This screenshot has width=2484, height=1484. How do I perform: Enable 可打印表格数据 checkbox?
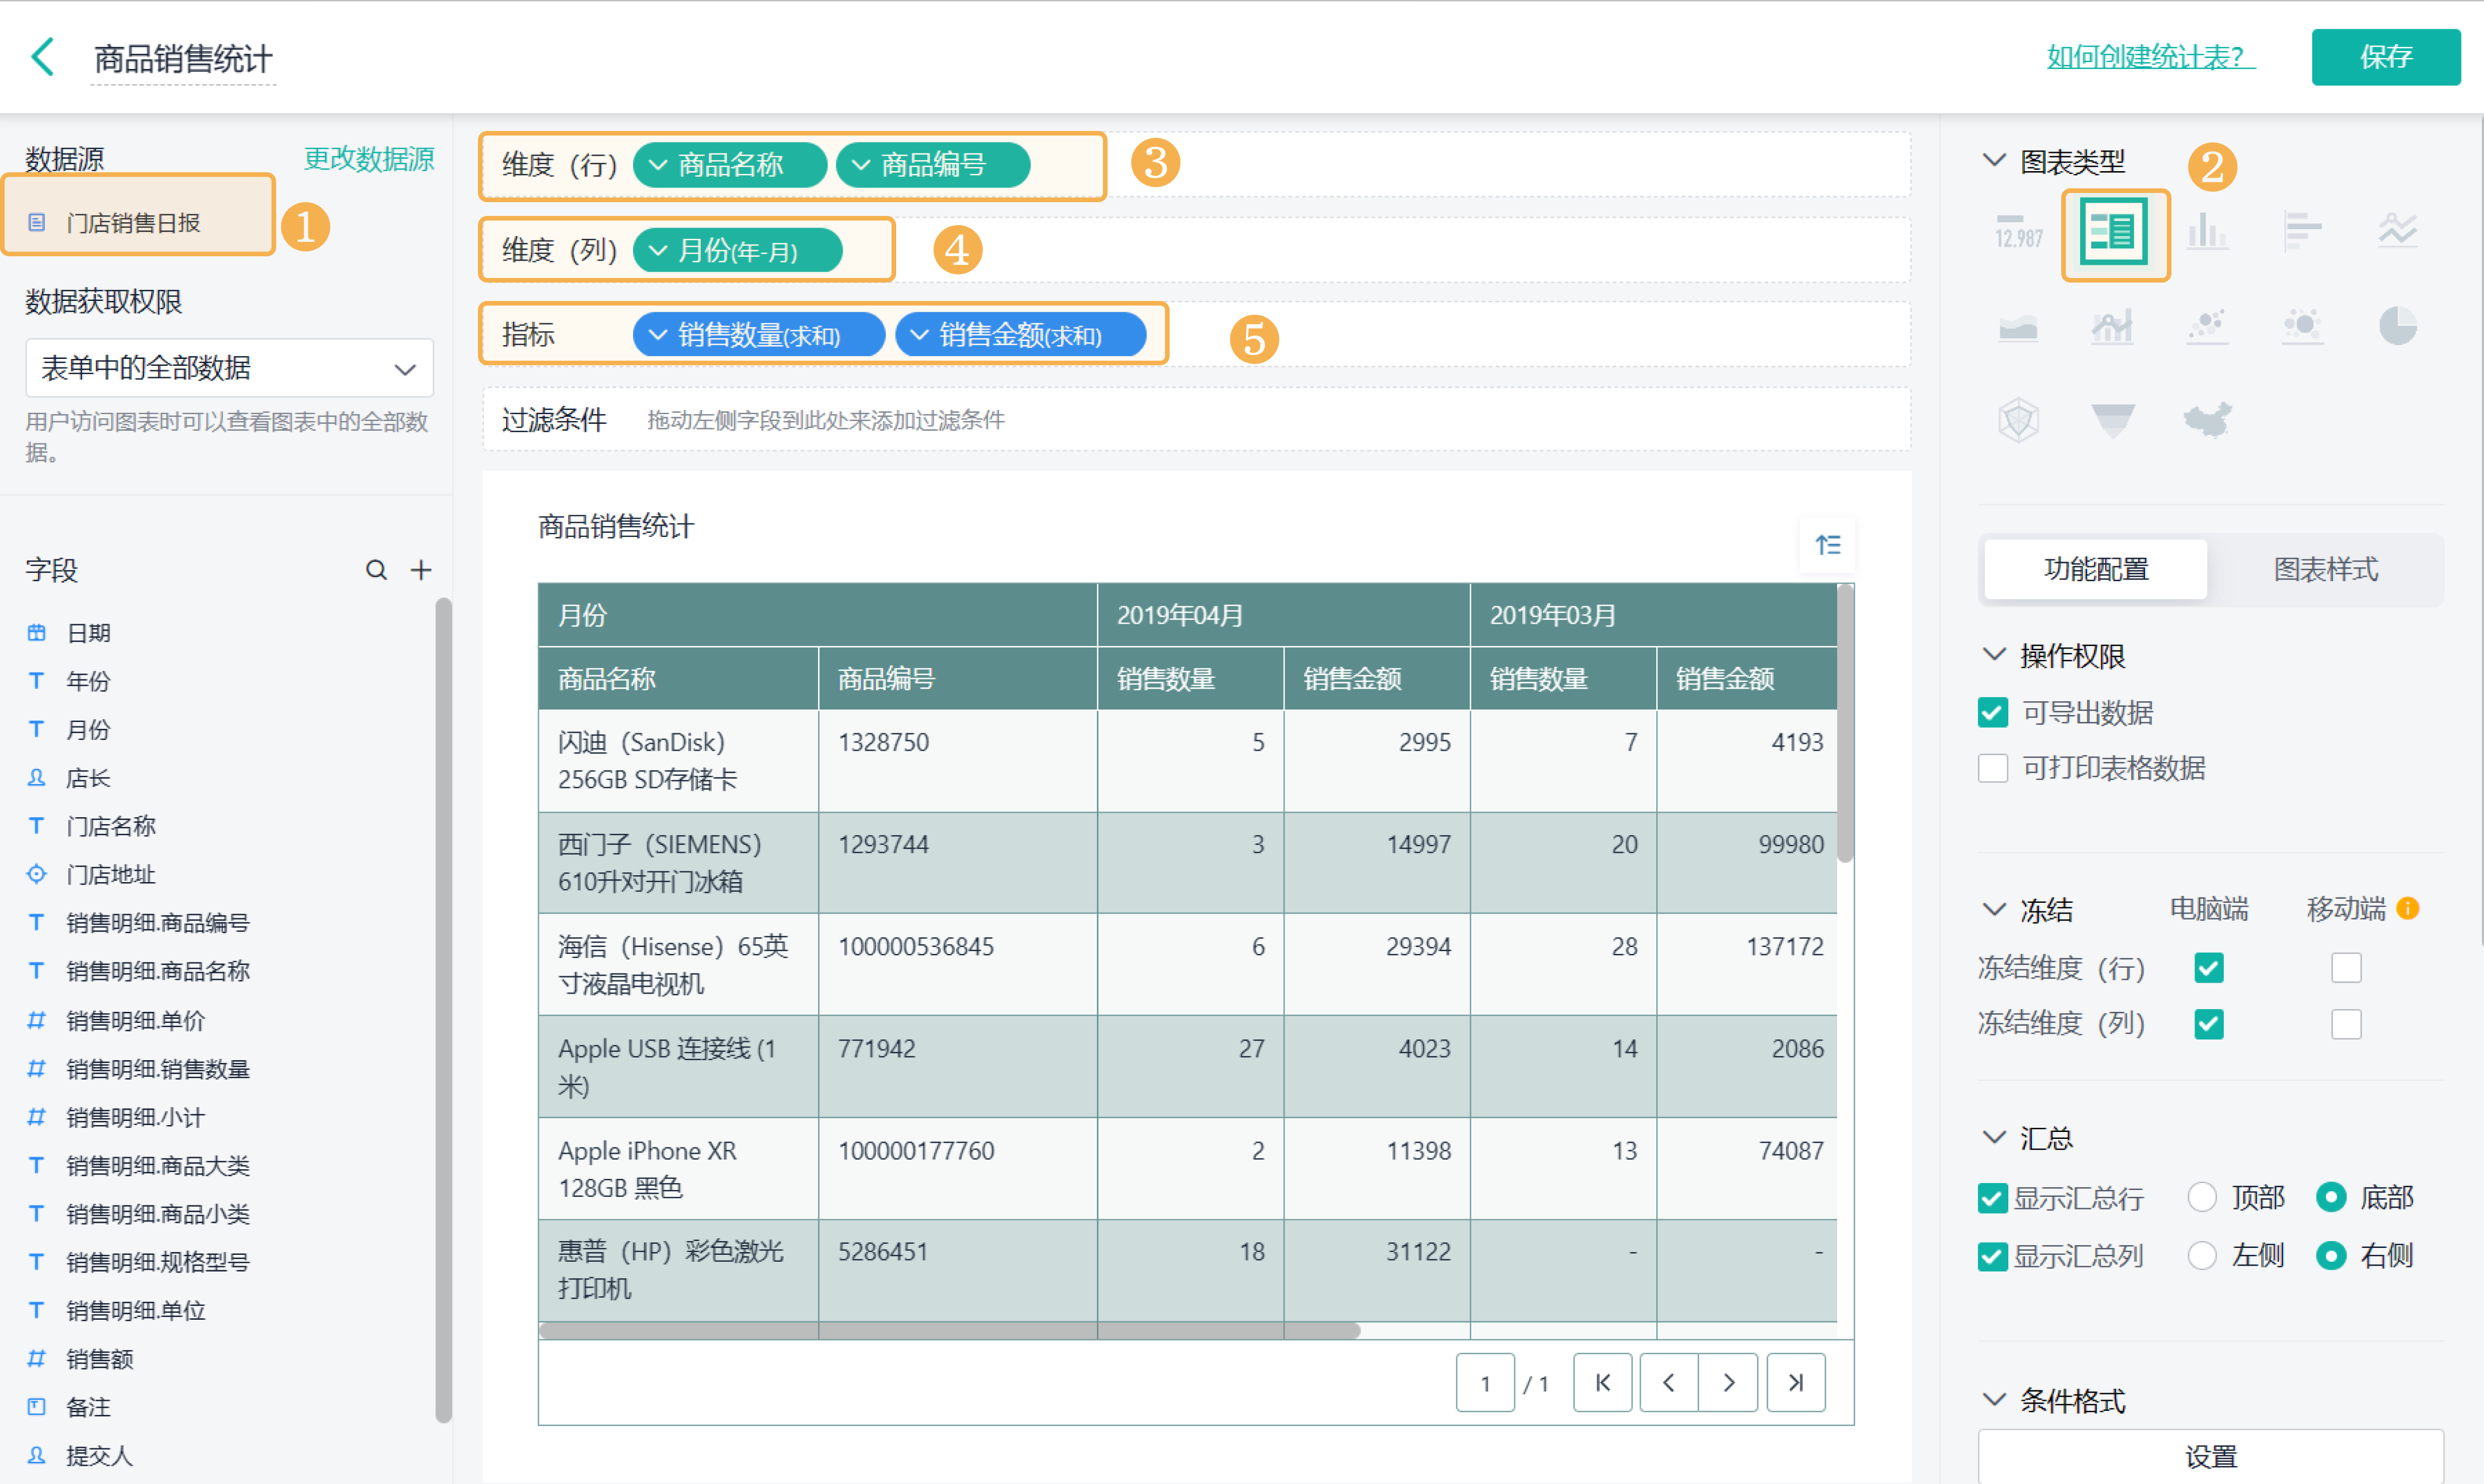(x=1993, y=768)
